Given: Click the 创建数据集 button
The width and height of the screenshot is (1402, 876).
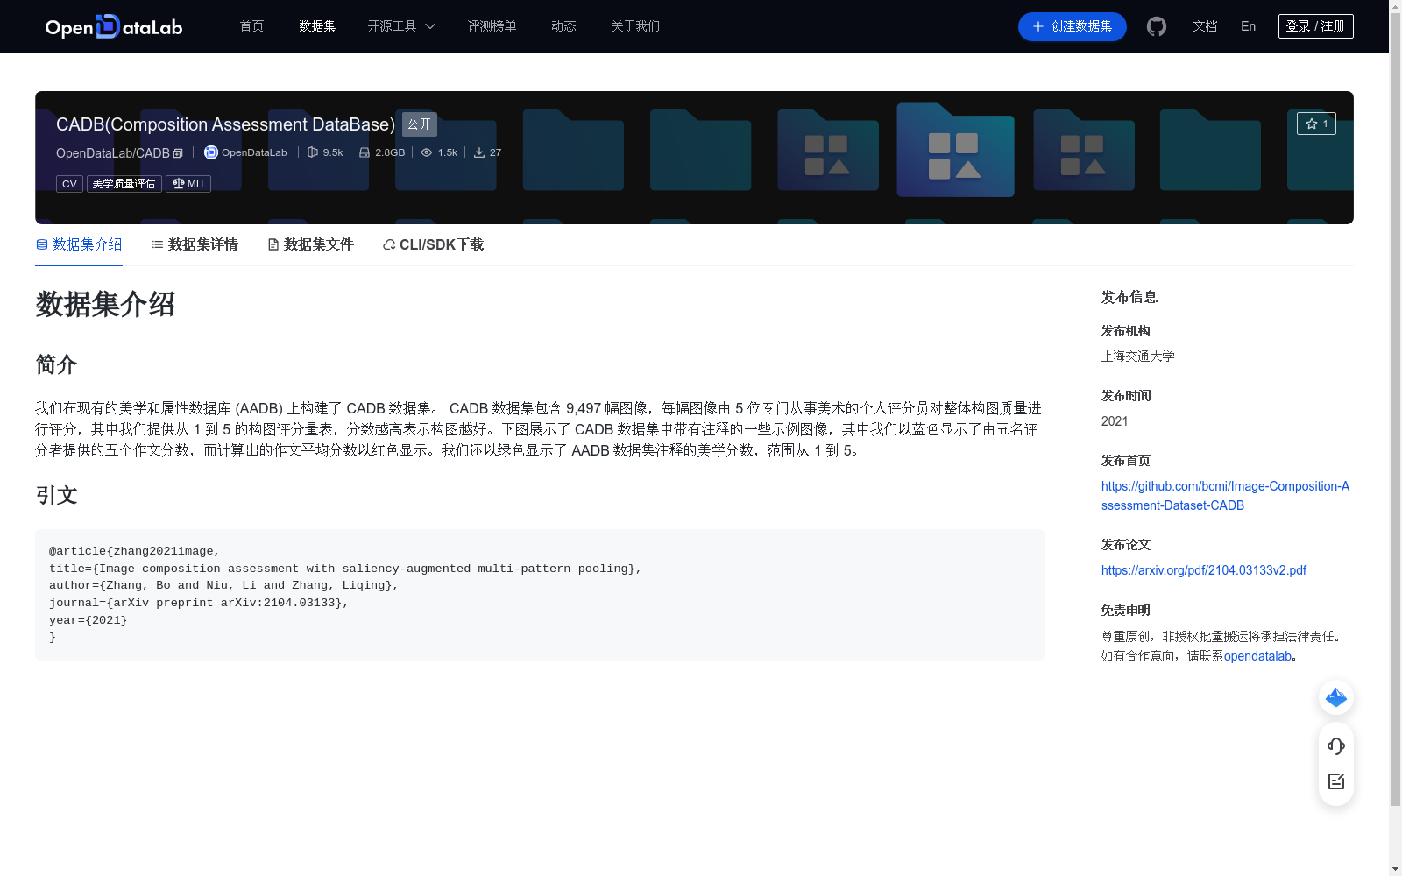Looking at the screenshot, I should [1072, 26].
